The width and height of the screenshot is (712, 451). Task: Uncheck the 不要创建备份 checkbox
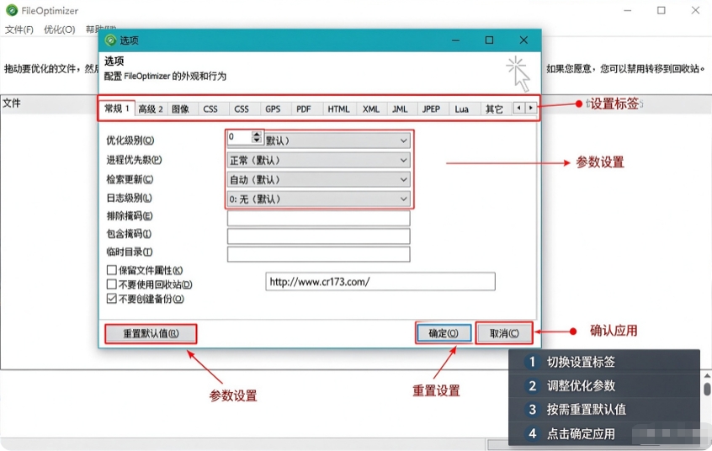click(x=111, y=299)
